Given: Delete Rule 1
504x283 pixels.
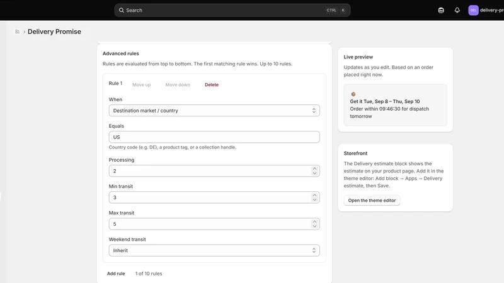Looking at the screenshot, I should tap(212, 85).
